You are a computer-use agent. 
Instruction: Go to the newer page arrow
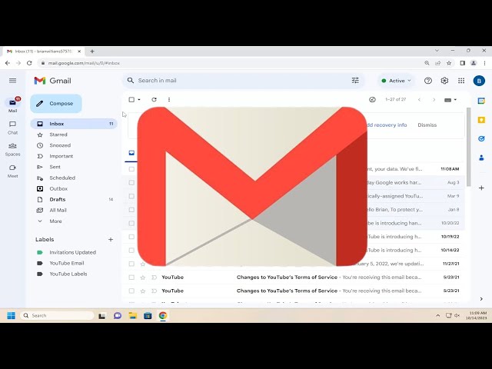(x=419, y=100)
